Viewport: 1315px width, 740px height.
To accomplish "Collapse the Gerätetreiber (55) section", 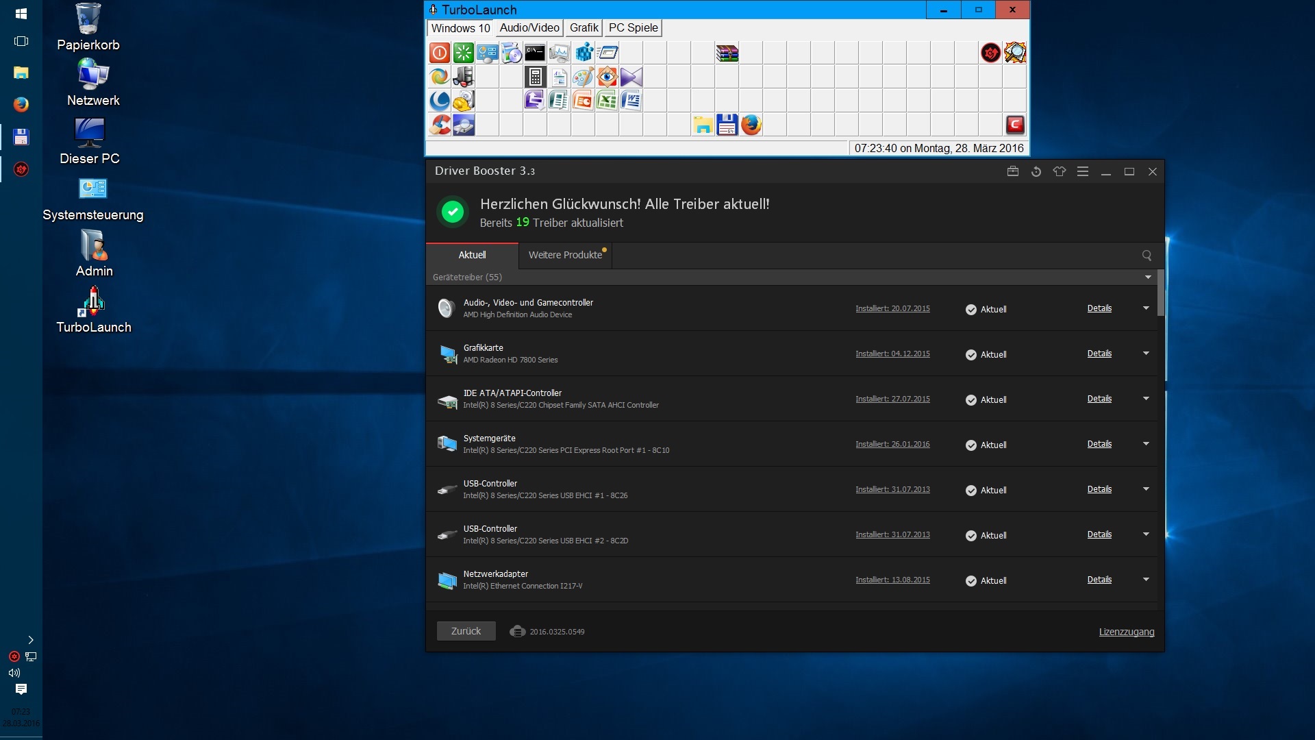I will [x=1148, y=277].
